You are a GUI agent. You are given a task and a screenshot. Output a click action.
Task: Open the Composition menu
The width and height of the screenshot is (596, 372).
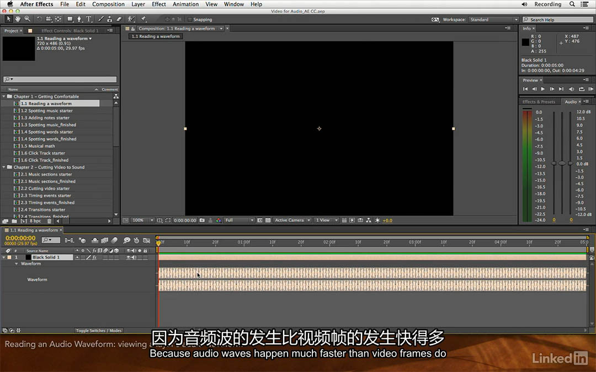(108, 4)
